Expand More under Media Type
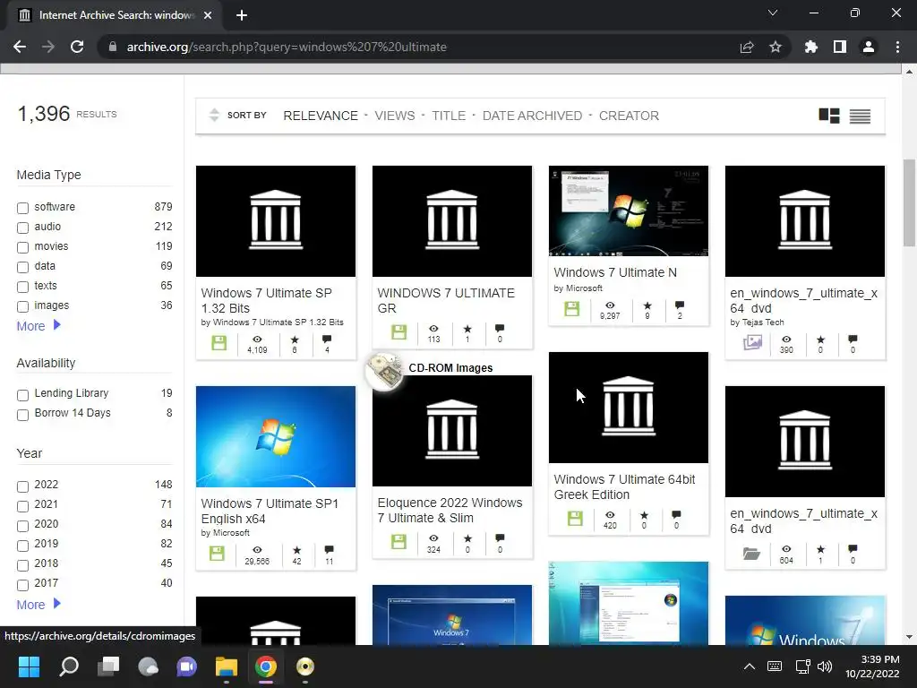Viewport: 917px width, 688px height. tap(39, 326)
